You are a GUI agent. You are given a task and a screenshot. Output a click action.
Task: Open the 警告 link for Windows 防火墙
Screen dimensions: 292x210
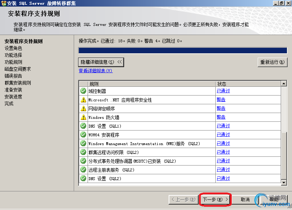[221, 117]
